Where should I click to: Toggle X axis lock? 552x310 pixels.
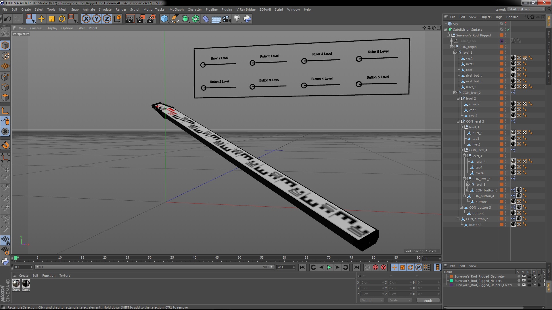click(x=86, y=19)
